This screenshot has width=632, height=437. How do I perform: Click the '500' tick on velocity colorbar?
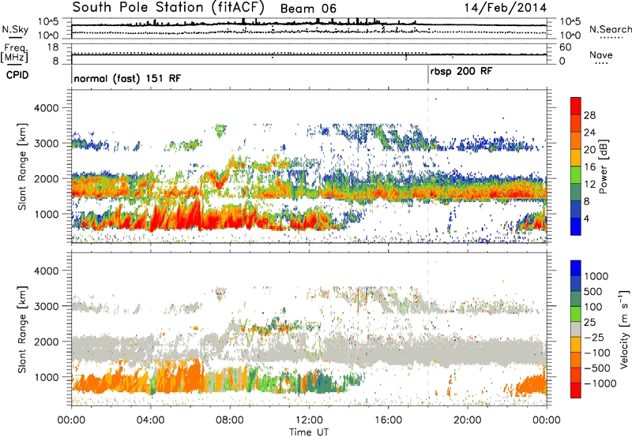pyautogui.click(x=593, y=291)
